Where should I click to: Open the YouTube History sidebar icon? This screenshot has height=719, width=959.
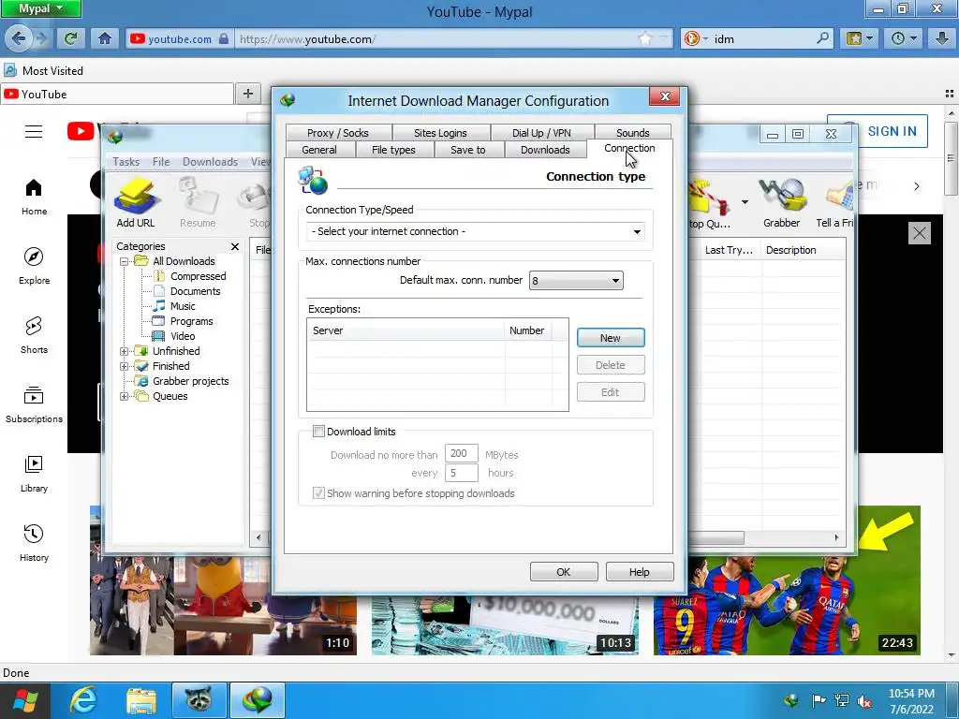[x=34, y=542]
